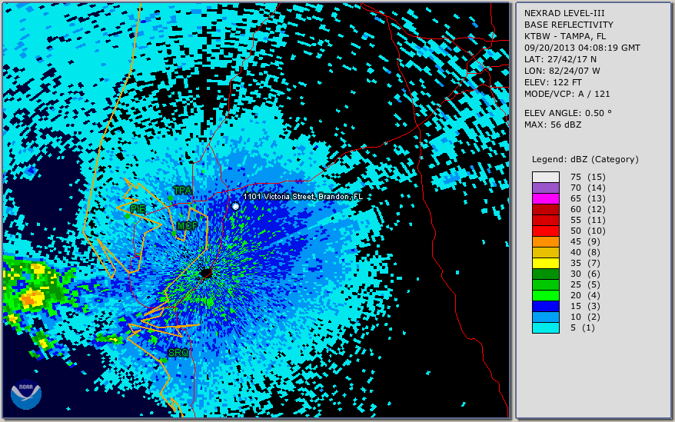Click the black radar site center marker
The height and width of the screenshot is (422, 675).
205,273
